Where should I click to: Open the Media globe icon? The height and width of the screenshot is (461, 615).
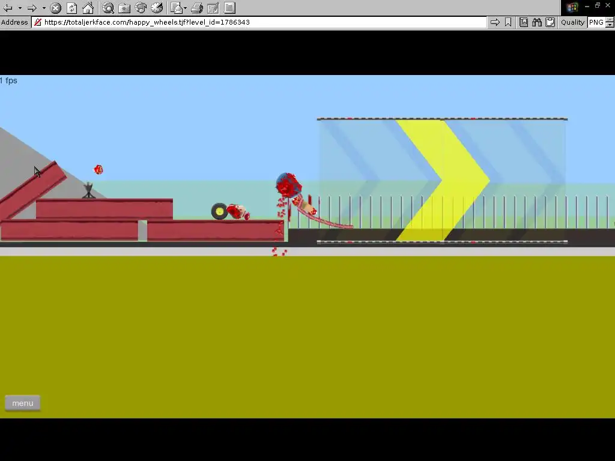pyautogui.click(x=141, y=8)
